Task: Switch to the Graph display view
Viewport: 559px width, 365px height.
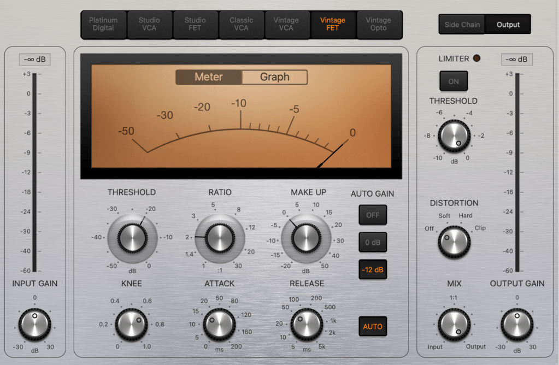Action: [x=274, y=77]
